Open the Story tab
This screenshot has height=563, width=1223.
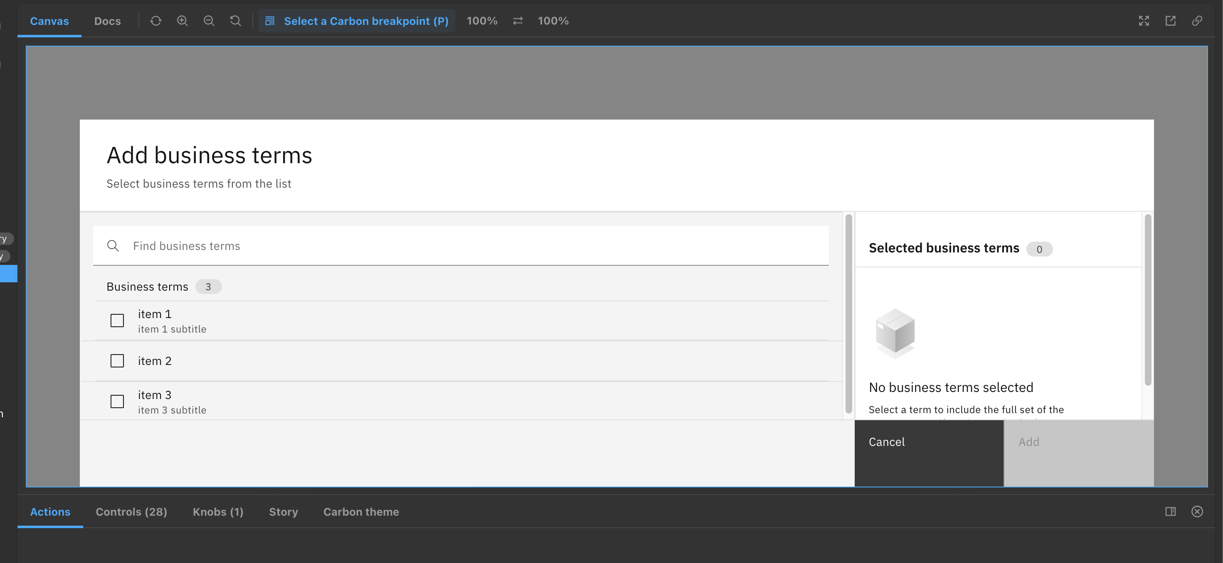(x=284, y=512)
